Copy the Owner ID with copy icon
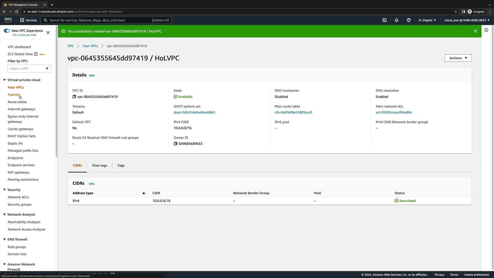 point(175,144)
